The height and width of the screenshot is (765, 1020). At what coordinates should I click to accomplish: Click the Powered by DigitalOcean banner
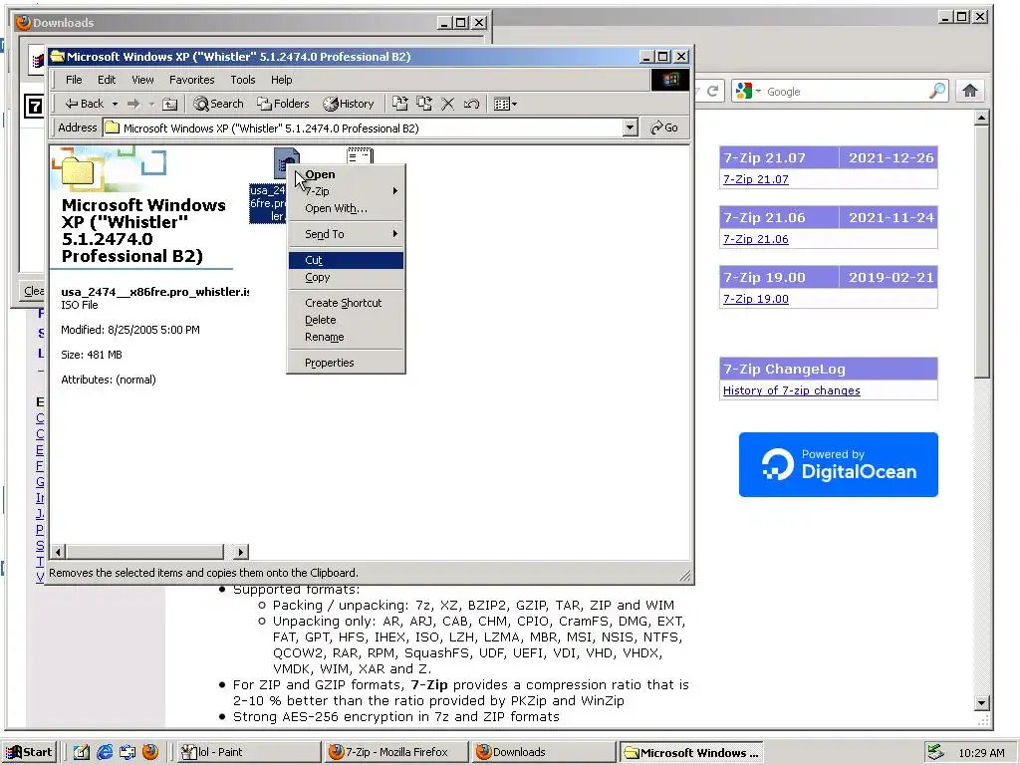coord(838,464)
